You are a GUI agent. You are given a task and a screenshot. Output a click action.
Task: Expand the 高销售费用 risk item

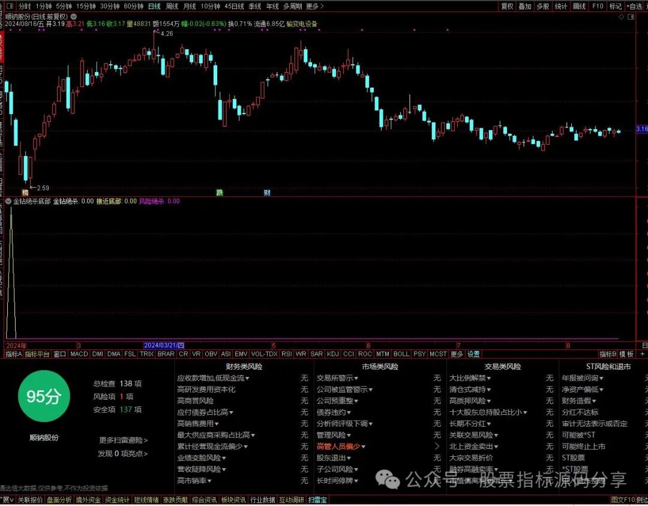pyautogui.click(x=198, y=423)
